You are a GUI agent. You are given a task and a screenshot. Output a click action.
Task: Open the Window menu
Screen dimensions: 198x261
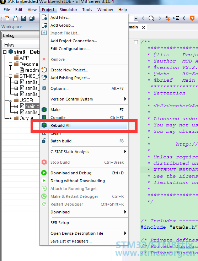pos(105,10)
